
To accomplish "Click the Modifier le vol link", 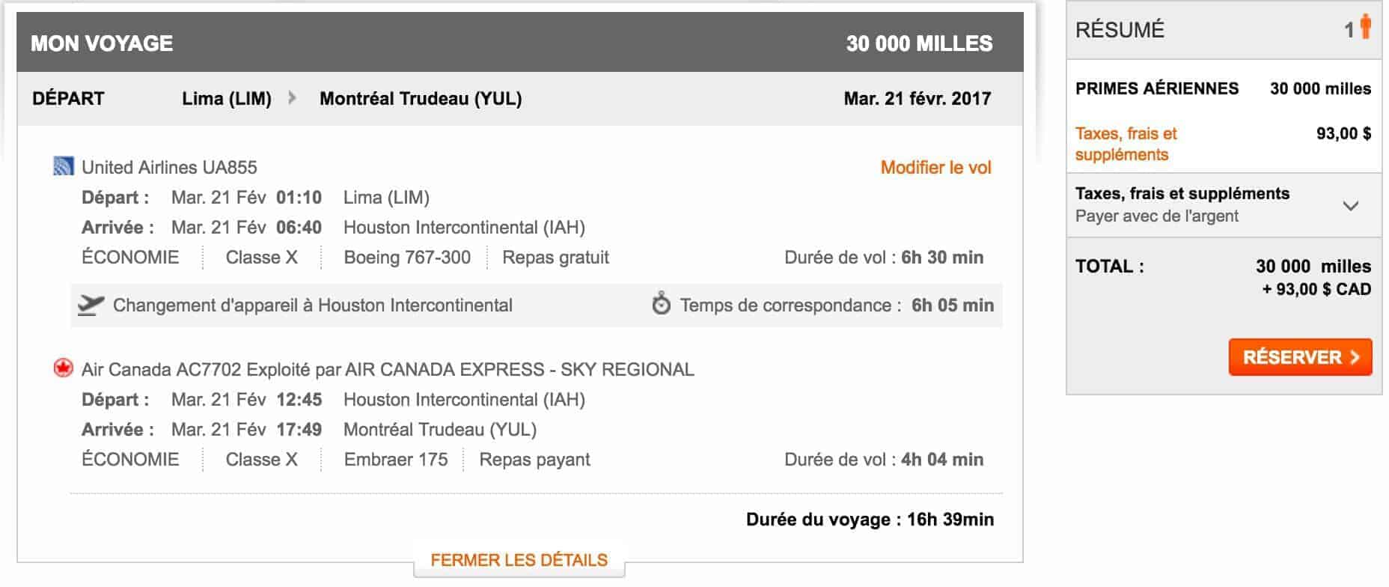I will [935, 167].
